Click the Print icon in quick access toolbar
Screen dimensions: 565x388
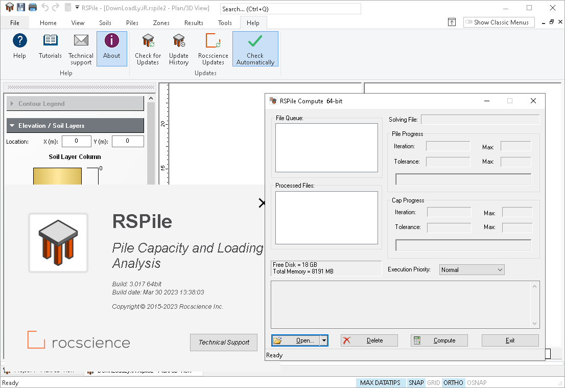click(x=32, y=7)
